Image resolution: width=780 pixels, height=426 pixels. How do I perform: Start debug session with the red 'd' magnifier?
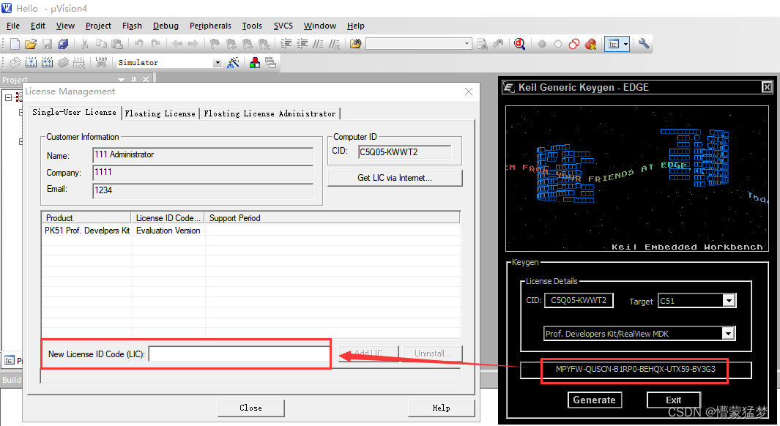pos(520,44)
